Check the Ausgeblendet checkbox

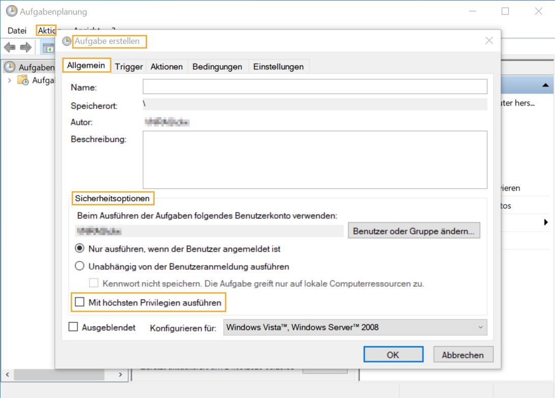pos(73,327)
